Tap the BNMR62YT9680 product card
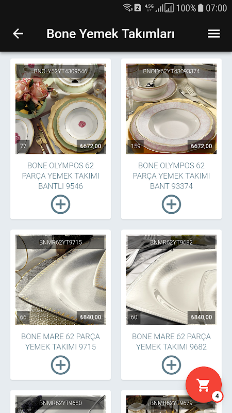The width and height of the screenshot is (232, 413). (60, 402)
